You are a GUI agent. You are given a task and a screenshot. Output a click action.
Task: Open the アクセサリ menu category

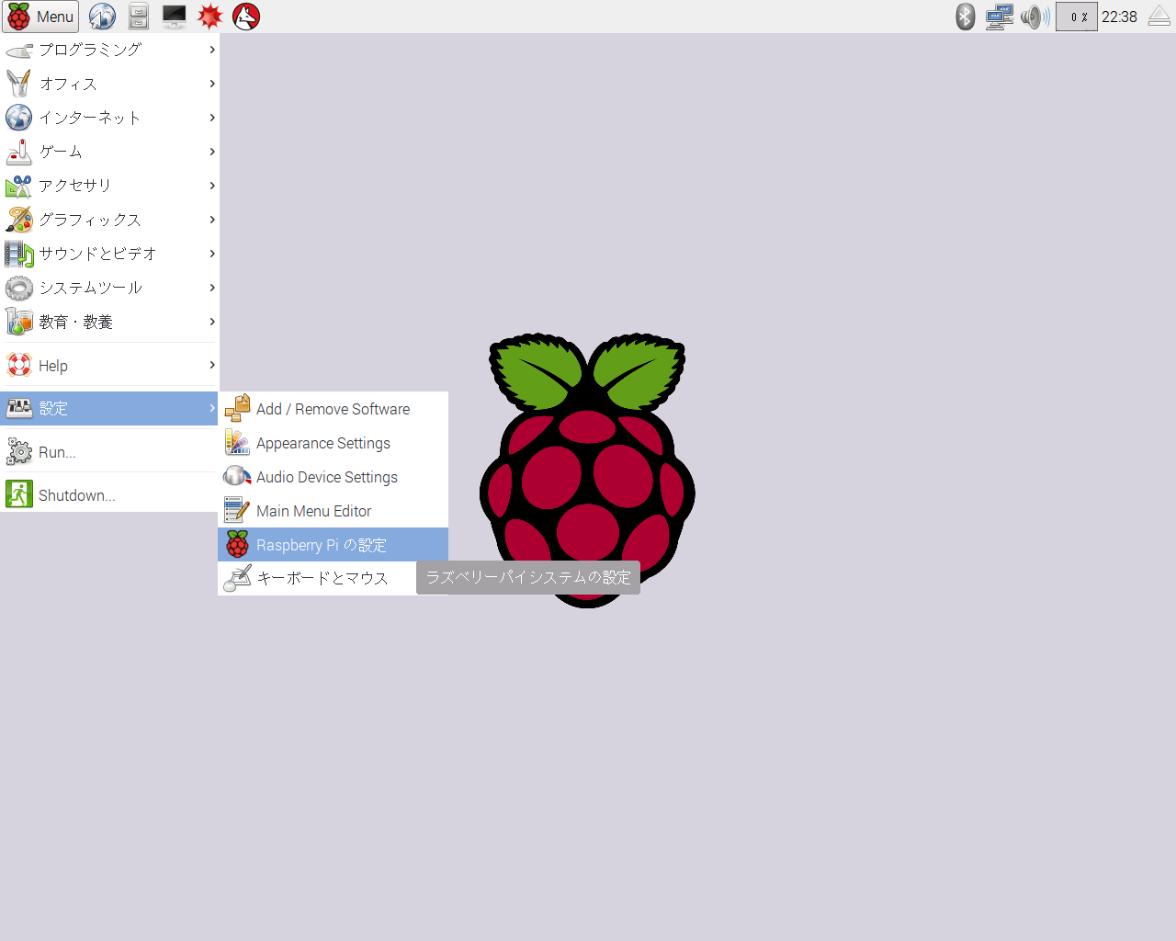point(109,186)
